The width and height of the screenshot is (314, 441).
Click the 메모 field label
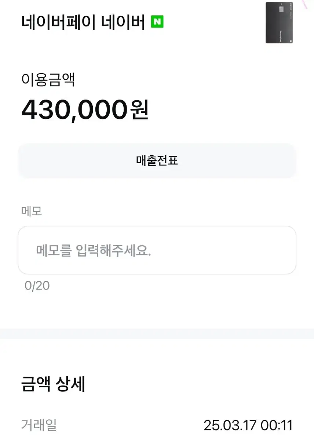coord(32,211)
